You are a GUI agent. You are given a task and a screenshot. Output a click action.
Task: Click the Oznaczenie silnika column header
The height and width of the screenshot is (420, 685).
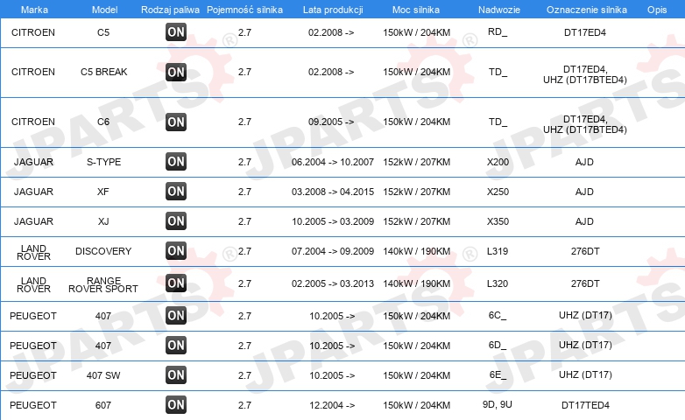click(586, 10)
